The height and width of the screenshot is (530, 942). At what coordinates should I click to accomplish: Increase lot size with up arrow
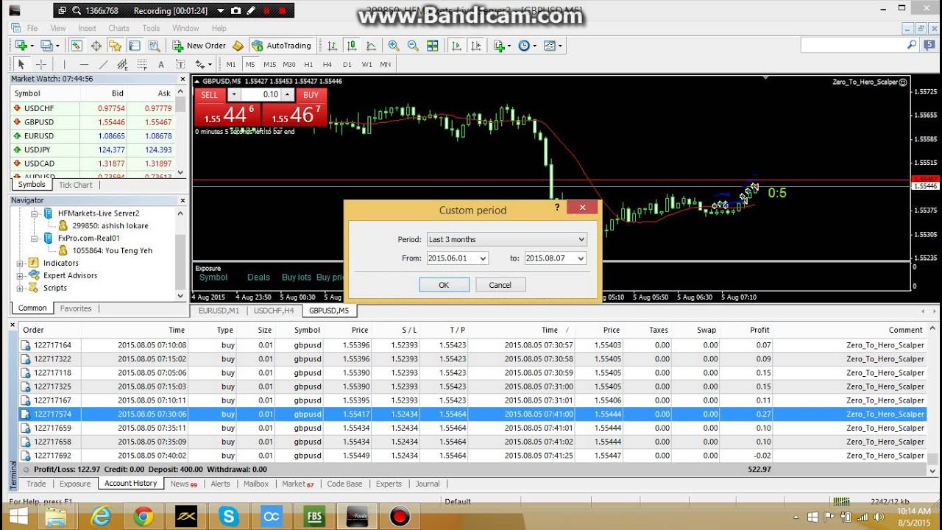288,95
